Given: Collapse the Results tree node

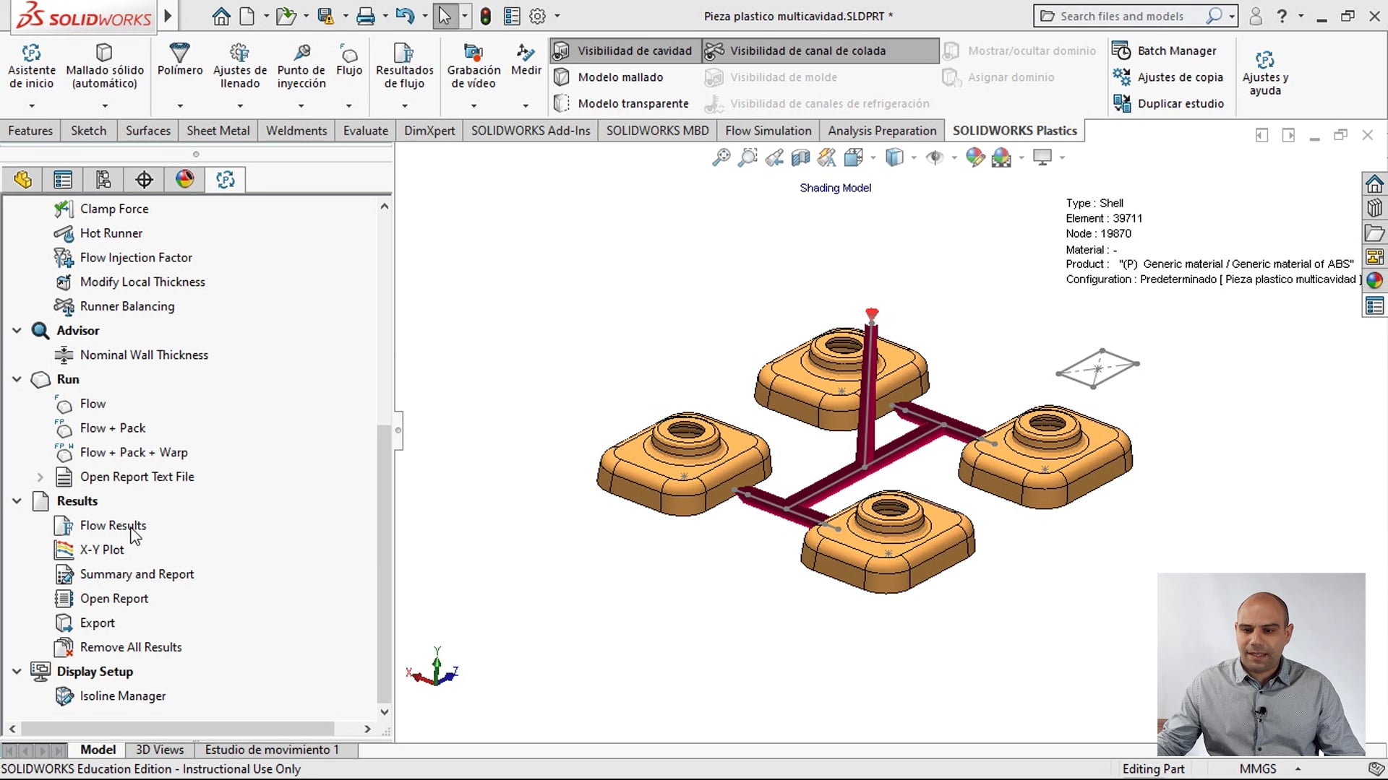Looking at the screenshot, I should click(17, 500).
